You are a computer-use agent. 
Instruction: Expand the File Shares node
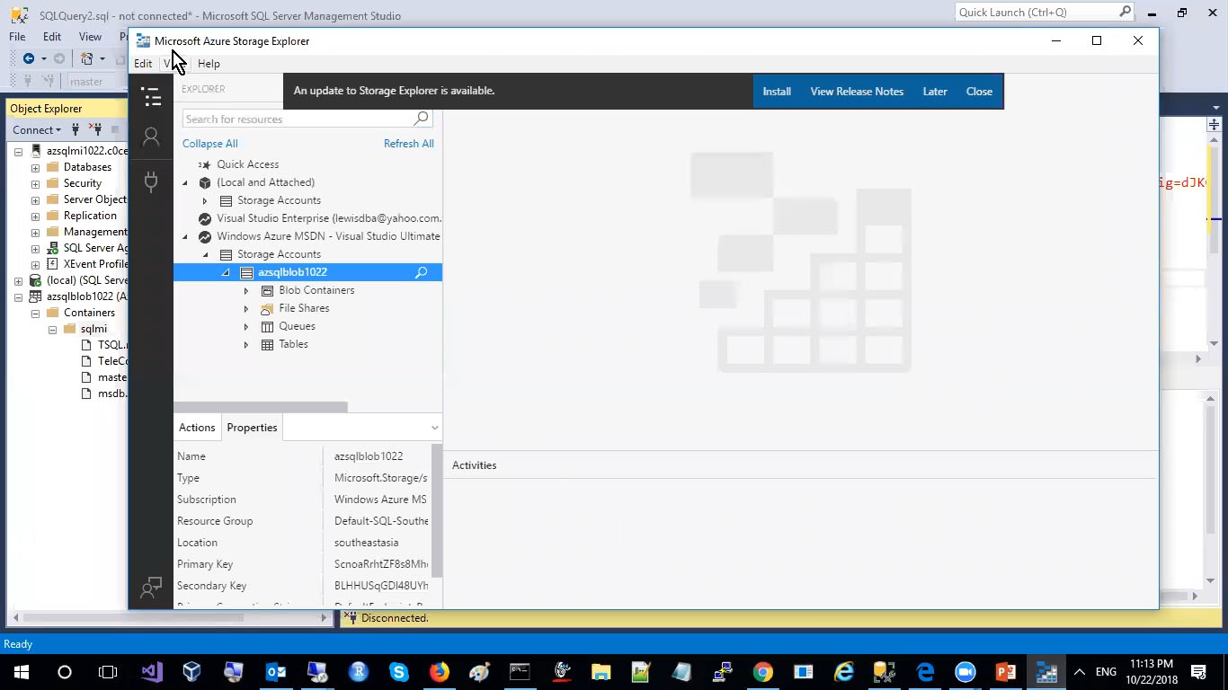point(246,308)
